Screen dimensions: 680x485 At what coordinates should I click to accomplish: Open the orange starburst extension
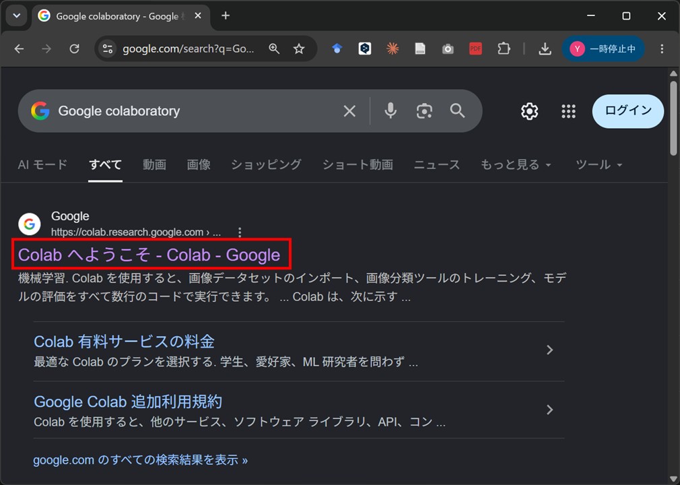click(393, 48)
